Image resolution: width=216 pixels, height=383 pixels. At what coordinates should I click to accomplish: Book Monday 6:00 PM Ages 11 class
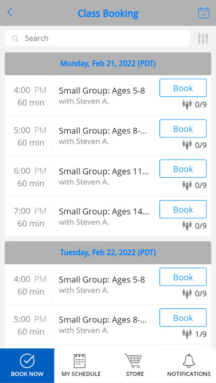(x=183, y=168)
